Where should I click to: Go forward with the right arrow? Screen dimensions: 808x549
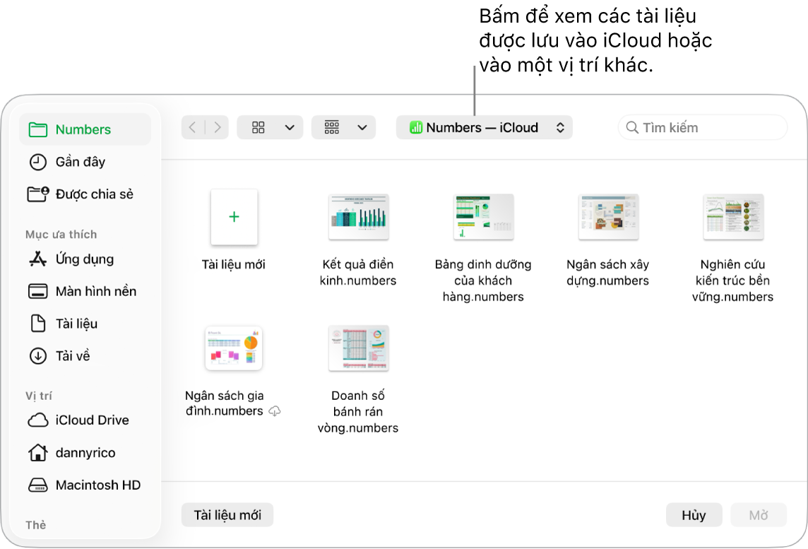pos(217,127)
